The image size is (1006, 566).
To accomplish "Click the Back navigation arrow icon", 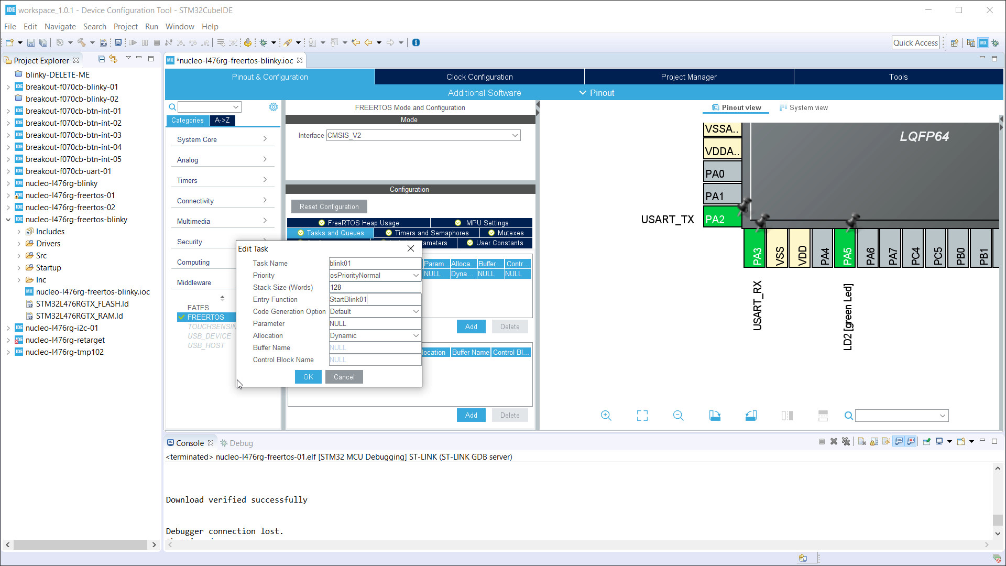I will [x=368, y=42].
